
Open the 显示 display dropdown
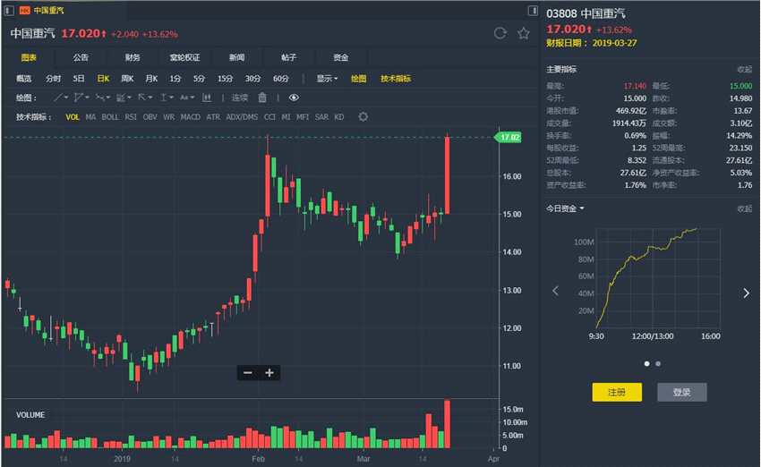tap(327, 79)
